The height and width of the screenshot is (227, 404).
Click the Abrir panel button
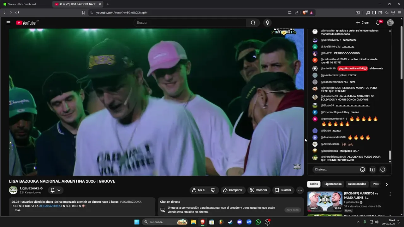point(293,210)
